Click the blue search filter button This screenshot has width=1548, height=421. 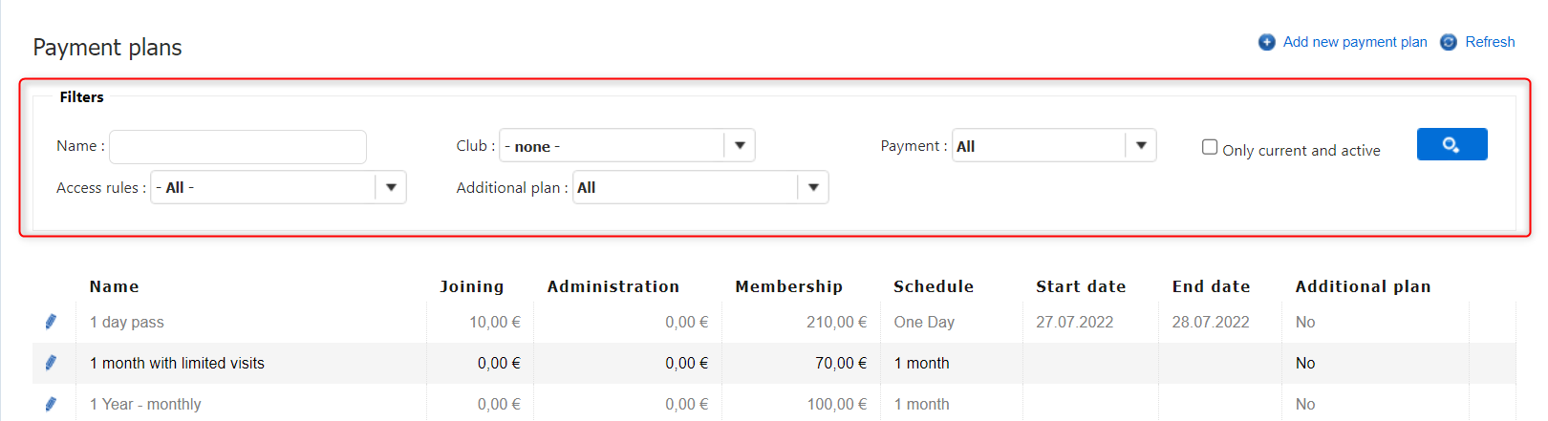coord(1451,144)
